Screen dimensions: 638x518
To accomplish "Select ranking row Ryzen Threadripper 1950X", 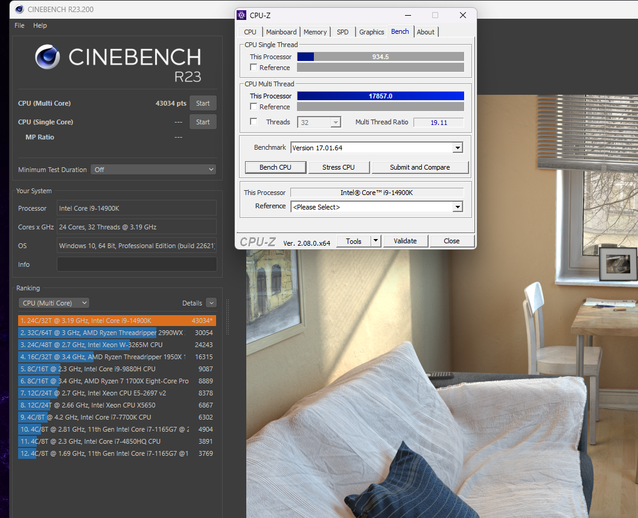I will pos(116,357).
